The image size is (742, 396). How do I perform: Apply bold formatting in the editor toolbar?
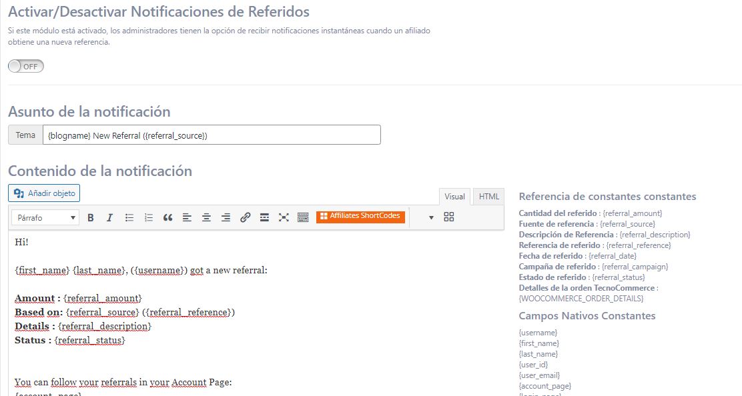point(91,217)
